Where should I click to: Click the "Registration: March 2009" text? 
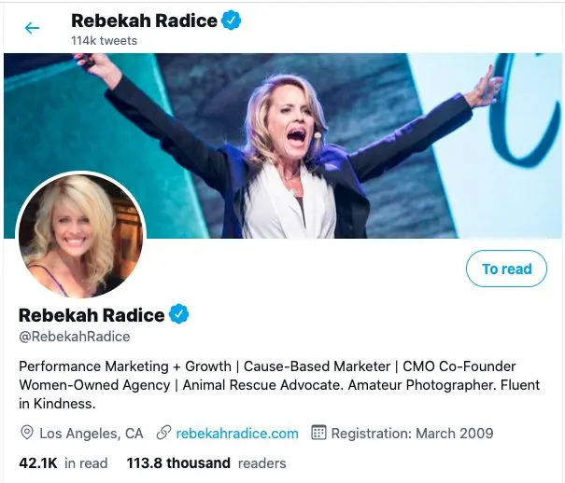pos(412,433)
